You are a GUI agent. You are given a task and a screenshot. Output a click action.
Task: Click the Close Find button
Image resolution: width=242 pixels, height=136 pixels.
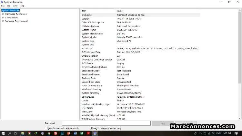(x=186, y=123)
